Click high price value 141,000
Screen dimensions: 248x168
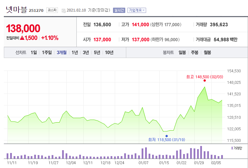click(141, 24)
